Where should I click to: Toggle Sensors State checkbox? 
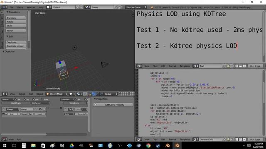point(42,99)
